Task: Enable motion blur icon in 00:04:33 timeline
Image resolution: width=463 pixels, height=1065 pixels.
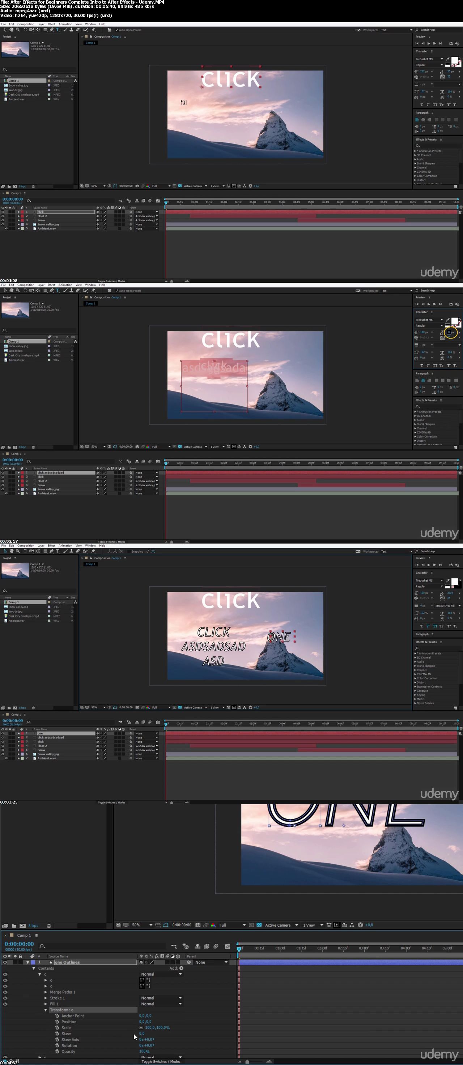Action: [x=216, y=946]
